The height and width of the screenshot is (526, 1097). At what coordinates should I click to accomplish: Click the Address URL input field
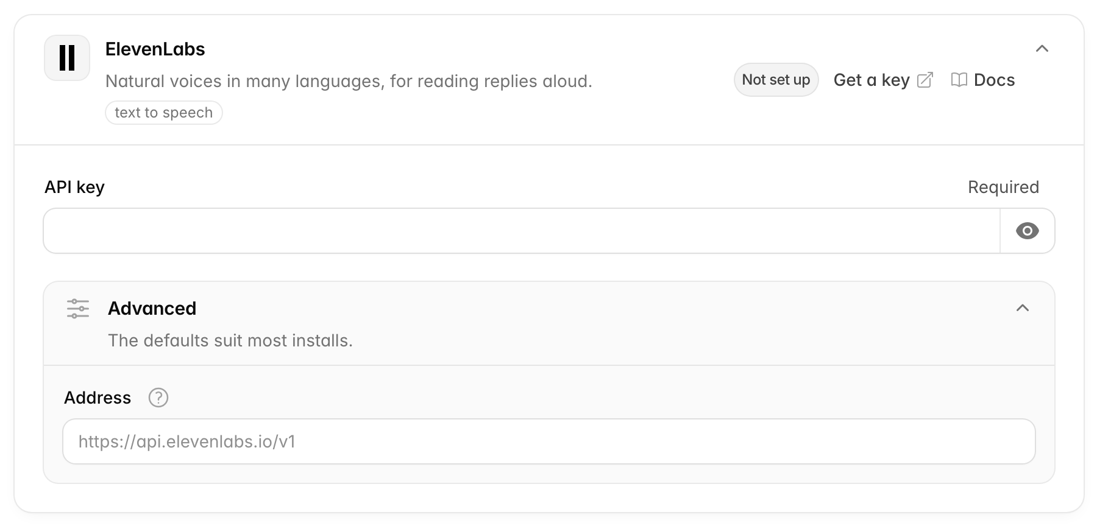point(549,441)
